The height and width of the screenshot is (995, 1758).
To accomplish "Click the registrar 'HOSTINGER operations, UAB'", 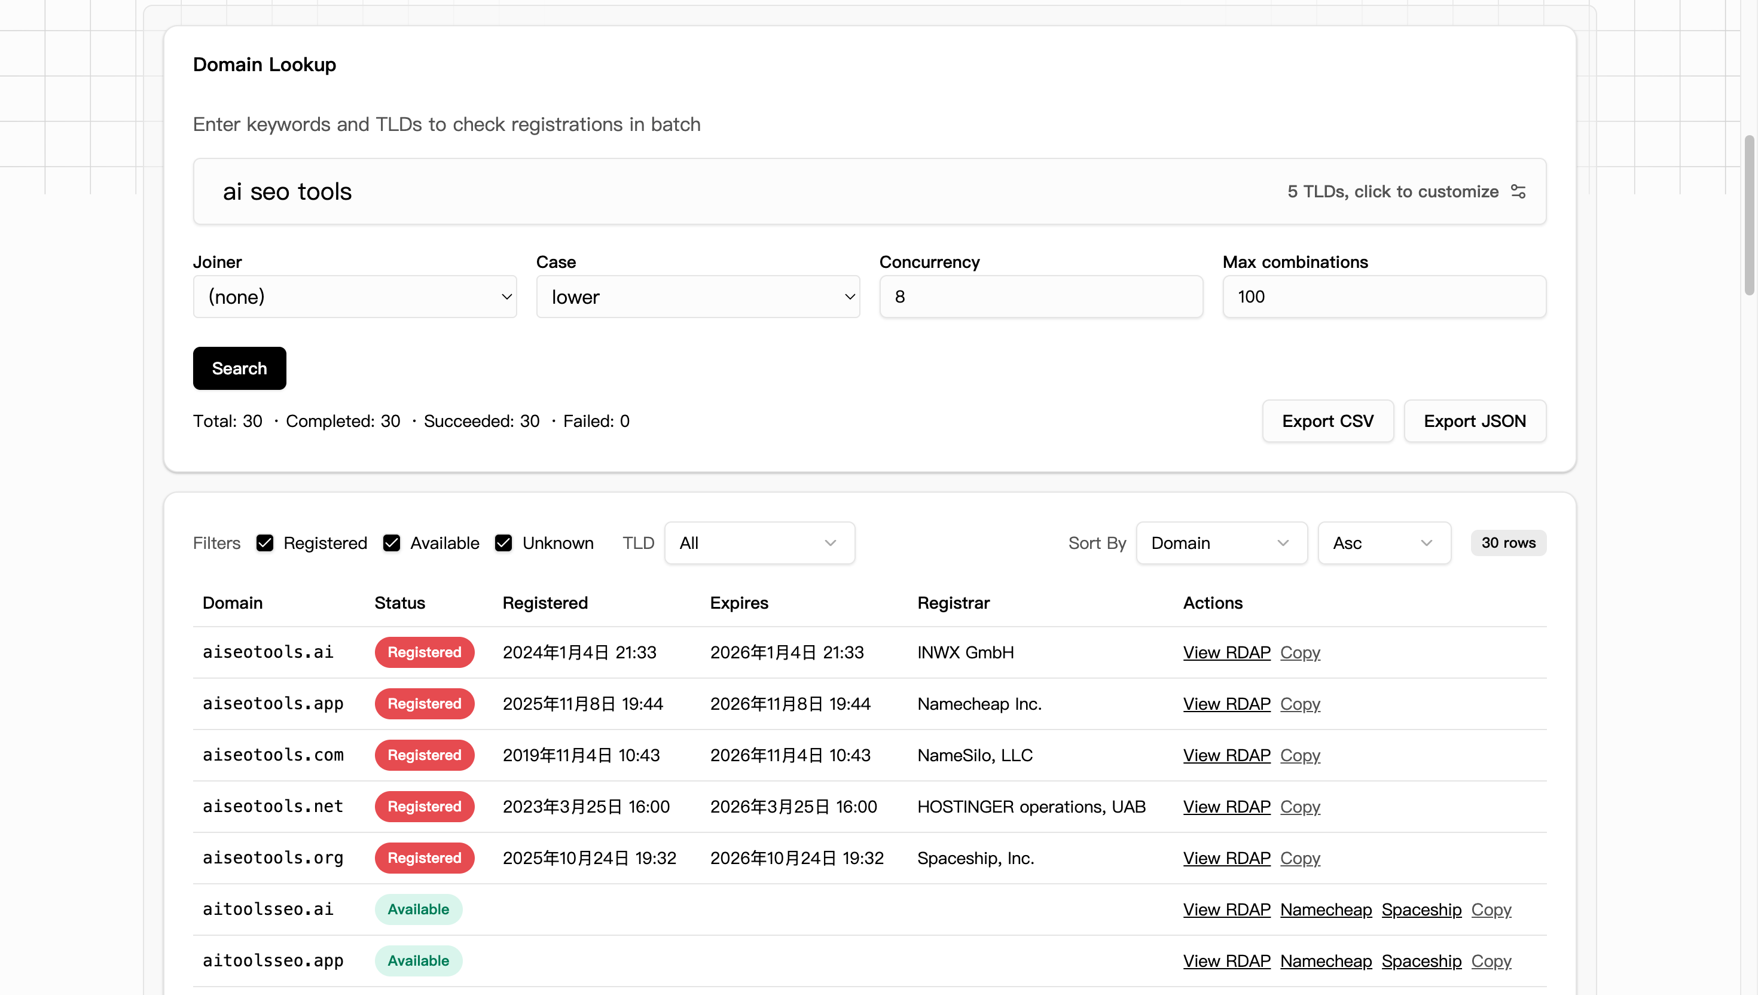I will click(1031, 807).
